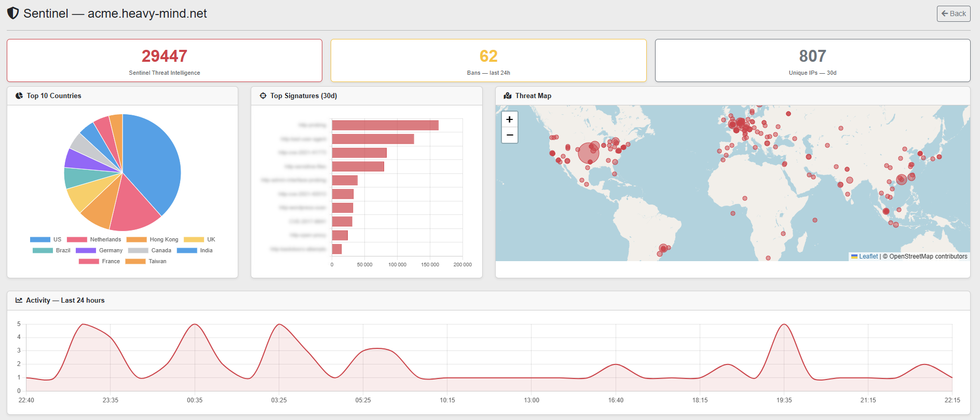Click the Activity — Last 24 hours heading

tap(65, 300)
